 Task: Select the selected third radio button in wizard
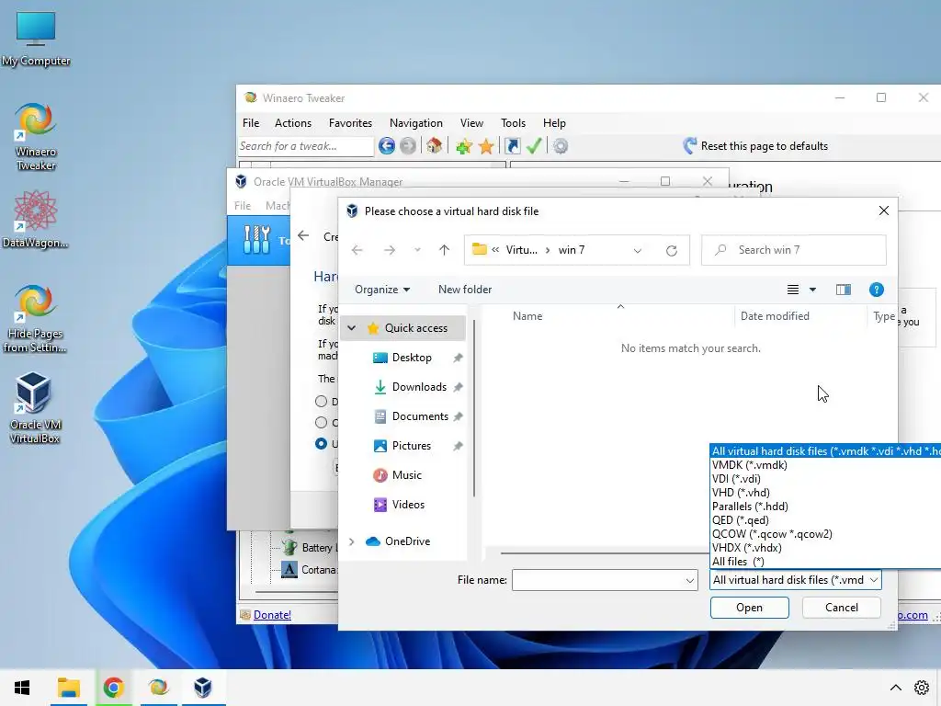(321, 444)
